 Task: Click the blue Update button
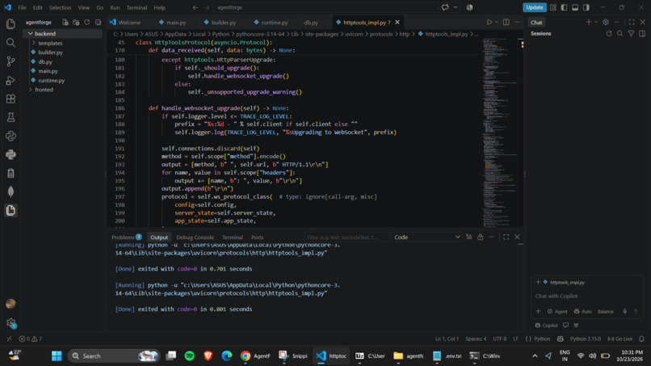[535, 7]
